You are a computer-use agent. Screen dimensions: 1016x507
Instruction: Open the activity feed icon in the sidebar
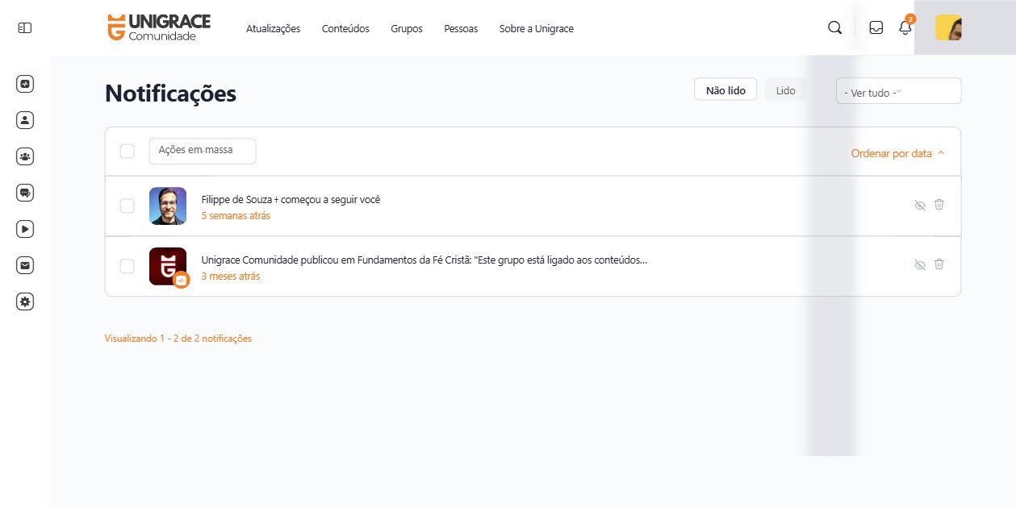(25, 84)
